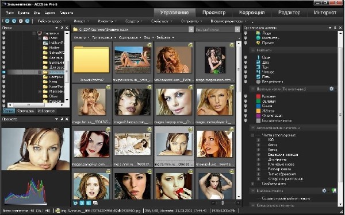Toggle Easy-Select marker next to Красная label
The image size is (345, 215).
[x=246, y=96]
